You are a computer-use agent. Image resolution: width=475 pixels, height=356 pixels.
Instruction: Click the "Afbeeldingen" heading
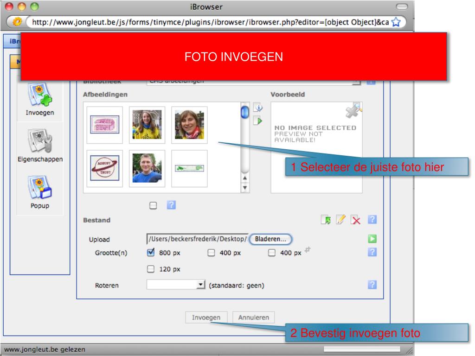pyautogui.click(x=105, y=95)
